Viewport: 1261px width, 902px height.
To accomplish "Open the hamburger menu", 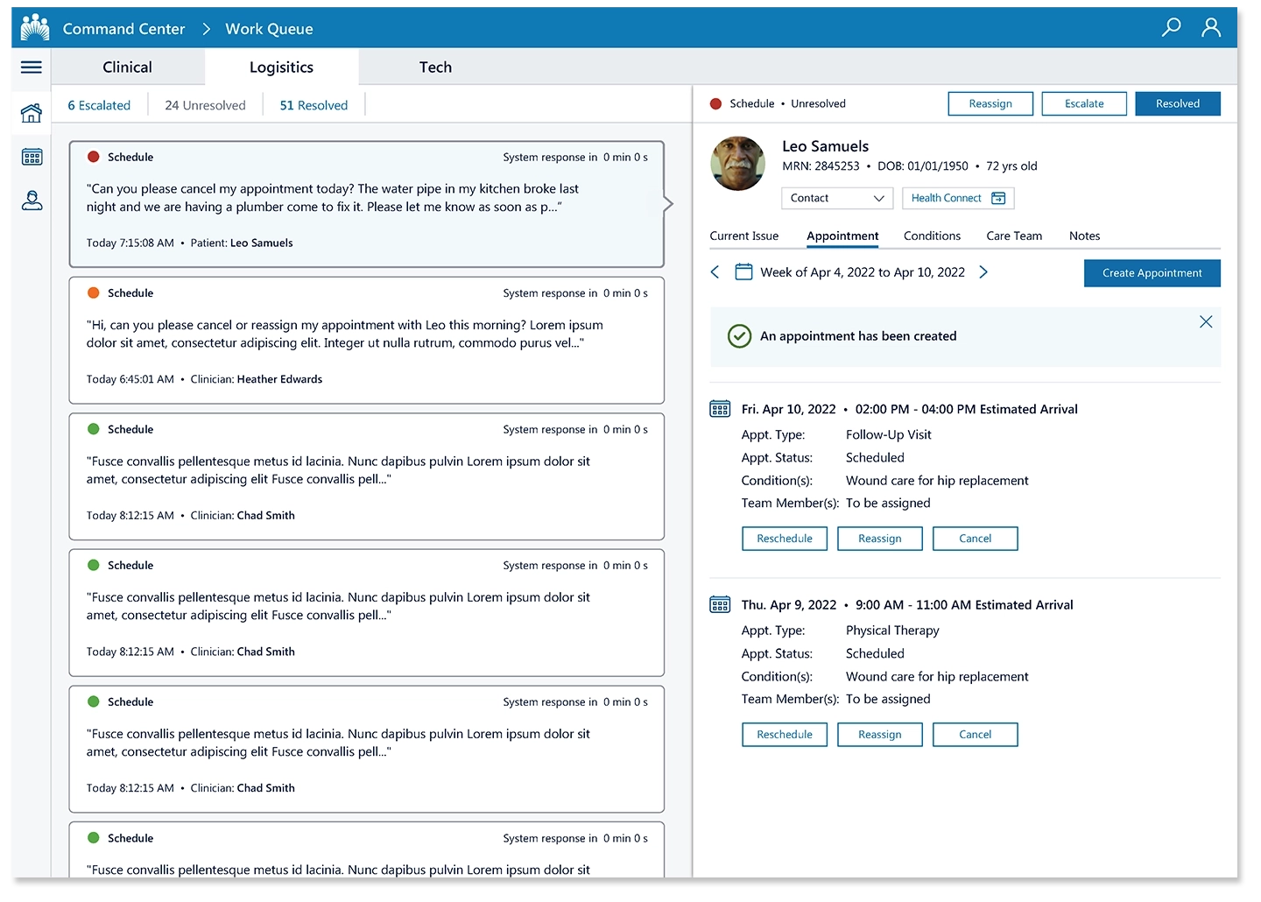I will (32, 67).
